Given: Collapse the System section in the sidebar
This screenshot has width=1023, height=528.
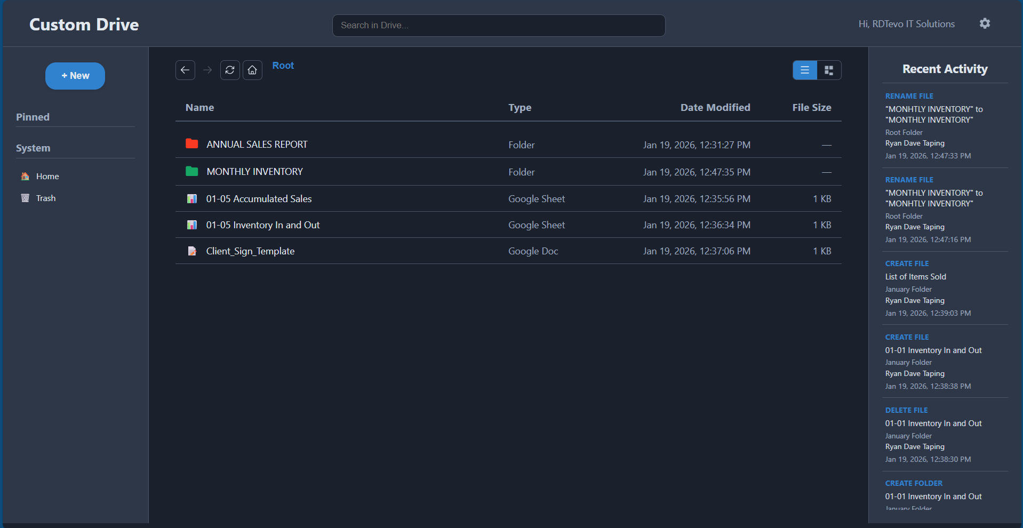Looking at the screenshot, I should point(33,148).
